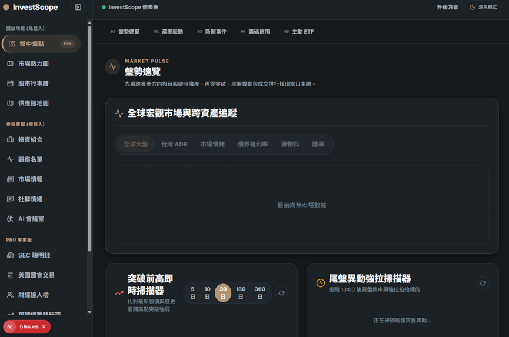The height and width of the screenshot is (337, 509).
Task: Jump to 03 新聞事件 section
Action: 212,31
